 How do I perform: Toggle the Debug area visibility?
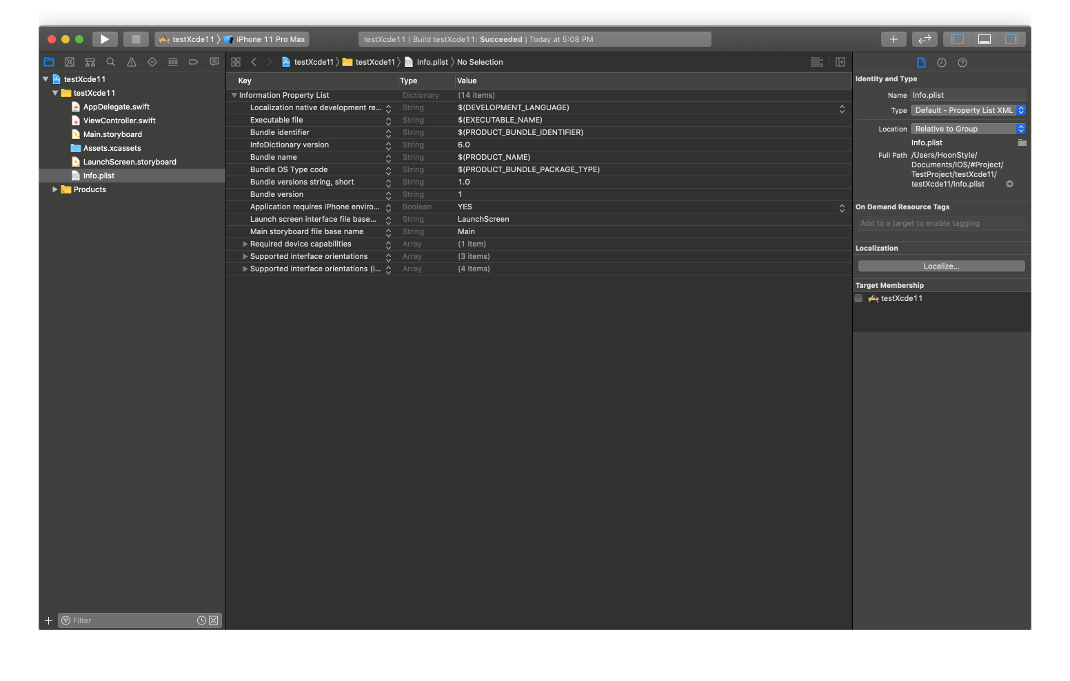click(985, 39)
